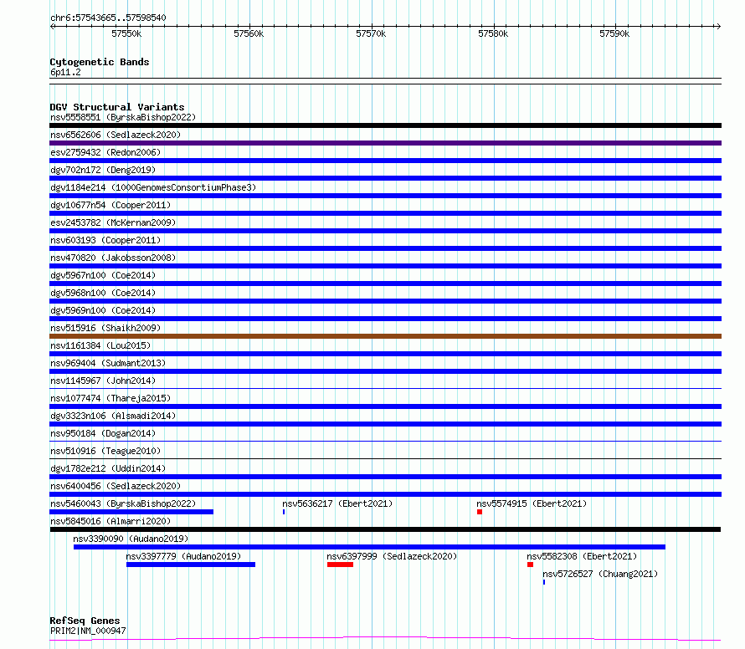Select dgv5968n100 (Coe2014) label

[103, 293]
